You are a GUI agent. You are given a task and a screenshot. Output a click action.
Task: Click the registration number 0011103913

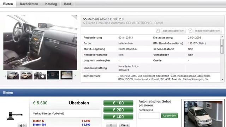point(126,38)
